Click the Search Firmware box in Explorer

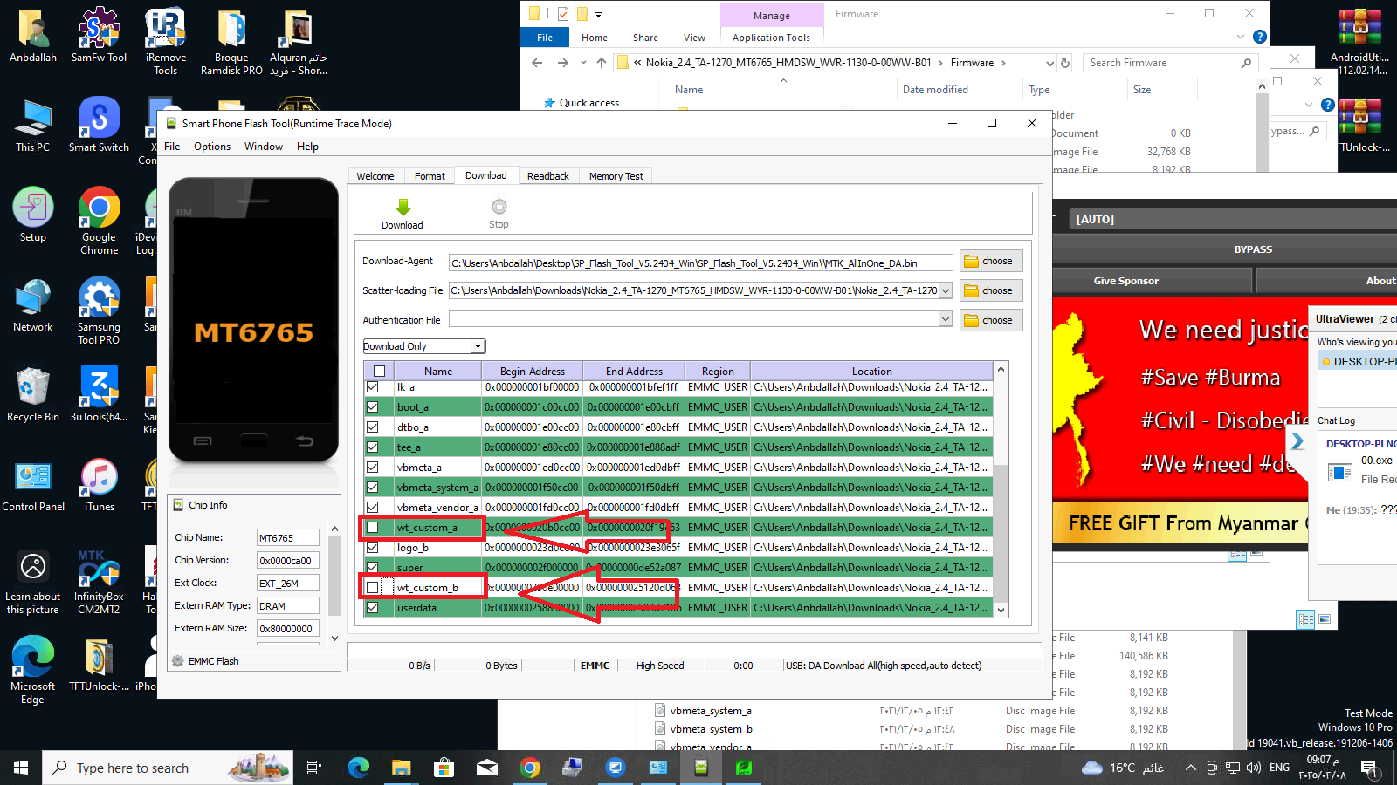tap(1170, 63)
